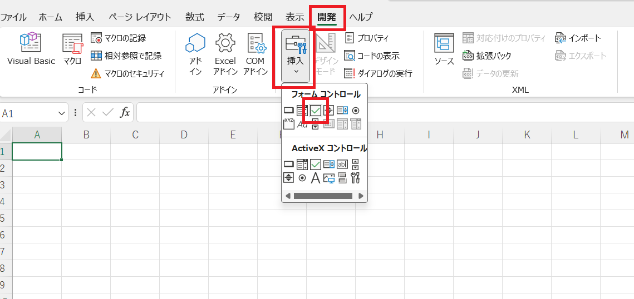Select row 5 header
The height and width of the screenshot is (299, 634).
coord(6,218)
